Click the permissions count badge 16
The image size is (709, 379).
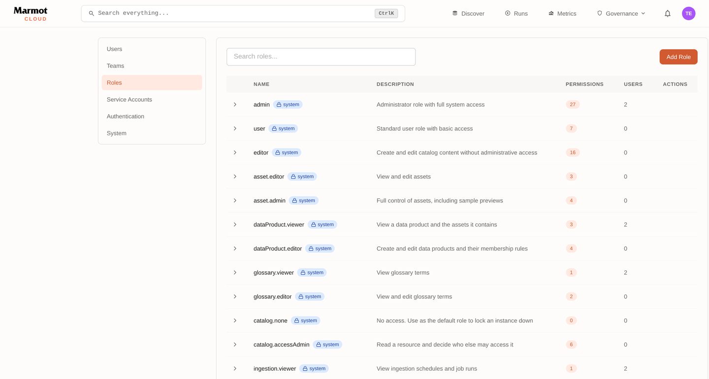pyautogui.click(x=573, y=153)
